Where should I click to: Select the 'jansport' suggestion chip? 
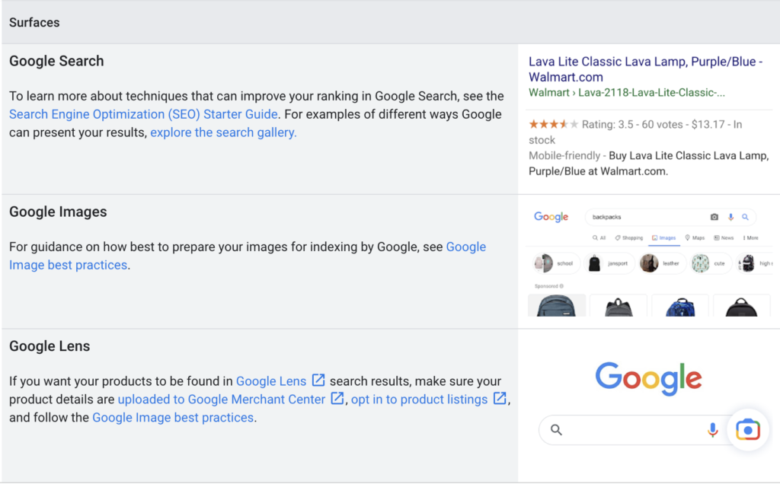[x=609, y=263]
